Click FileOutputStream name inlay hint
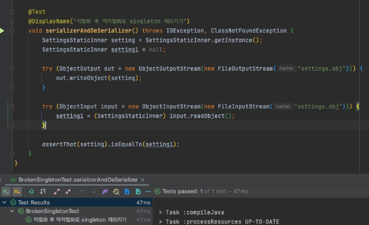The image size is (369, 225). pyautogui.click(x=287, y=68)
